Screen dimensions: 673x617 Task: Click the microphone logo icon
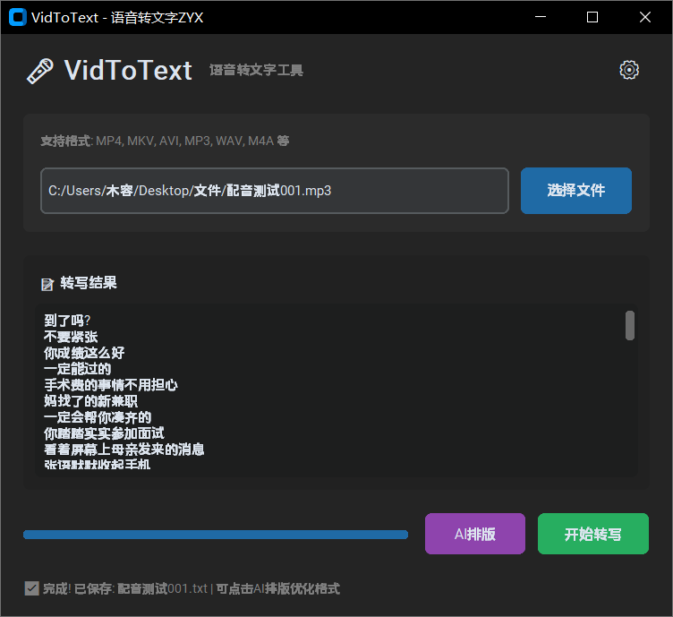40,71
